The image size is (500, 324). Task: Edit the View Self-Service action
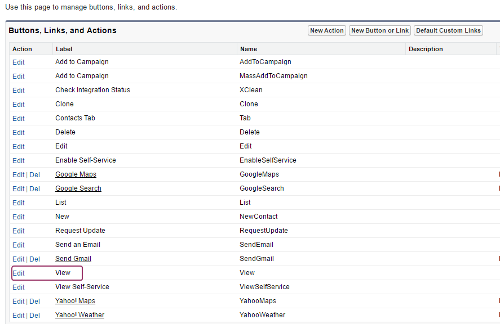(19, 287)
